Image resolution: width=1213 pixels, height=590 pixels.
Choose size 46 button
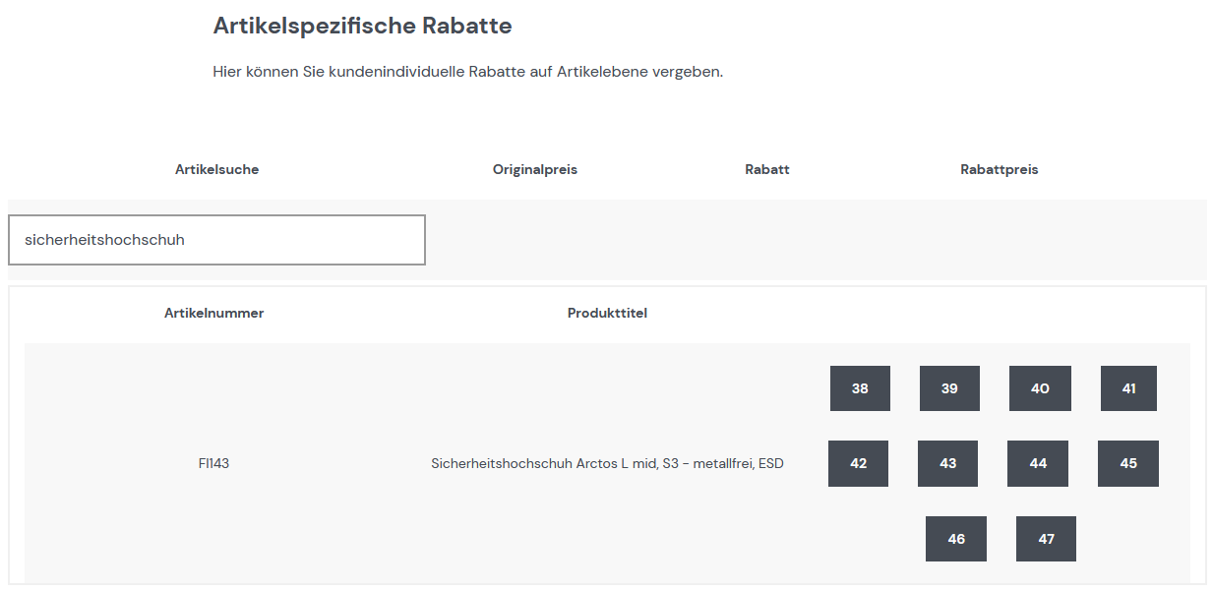point(956,539)
